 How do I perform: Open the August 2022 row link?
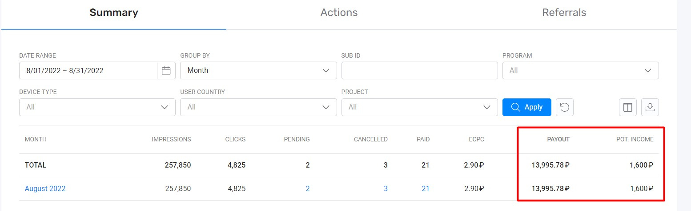pos(45,189)
